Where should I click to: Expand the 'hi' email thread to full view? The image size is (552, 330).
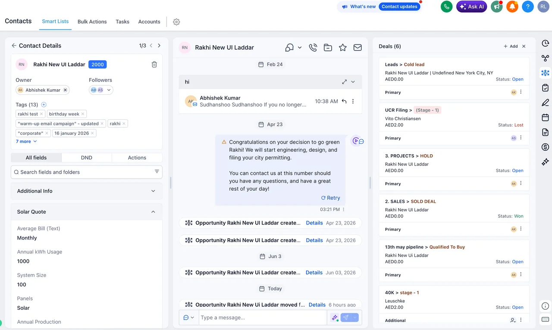tap(345, 82)
